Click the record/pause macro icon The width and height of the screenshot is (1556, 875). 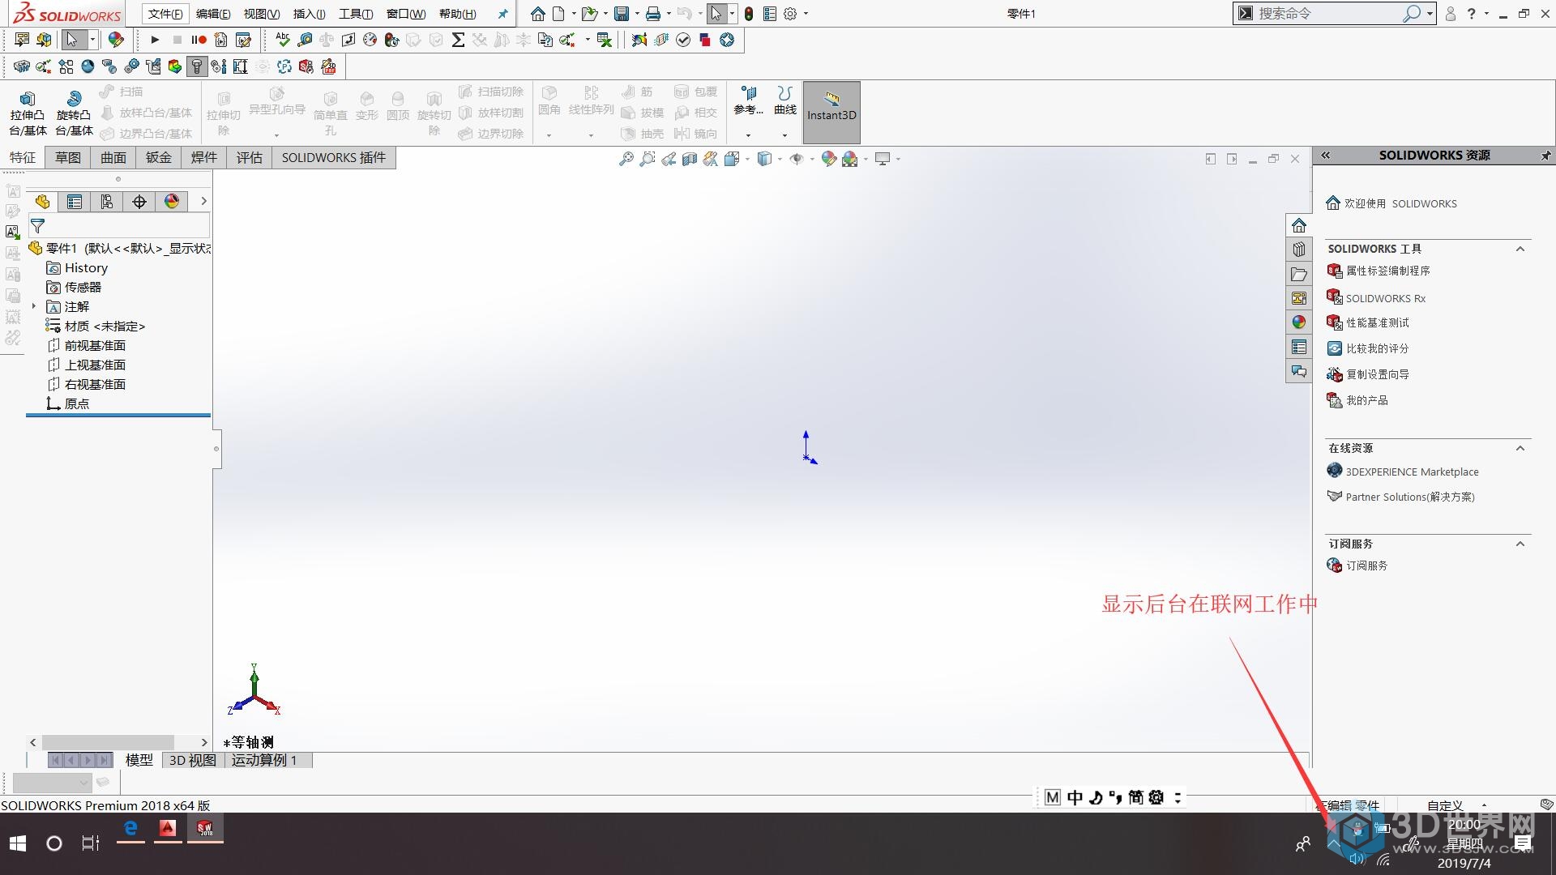pyautogui.click(x=199, y=40)
